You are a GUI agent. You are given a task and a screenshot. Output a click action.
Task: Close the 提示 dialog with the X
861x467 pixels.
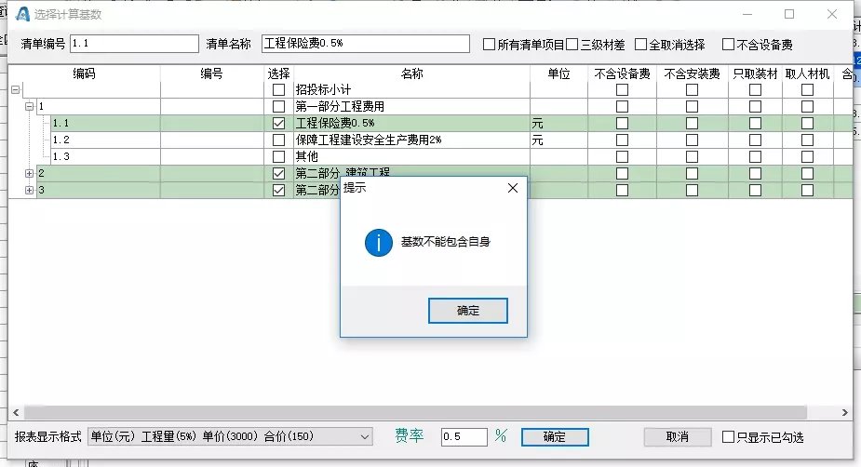[512, 188]
